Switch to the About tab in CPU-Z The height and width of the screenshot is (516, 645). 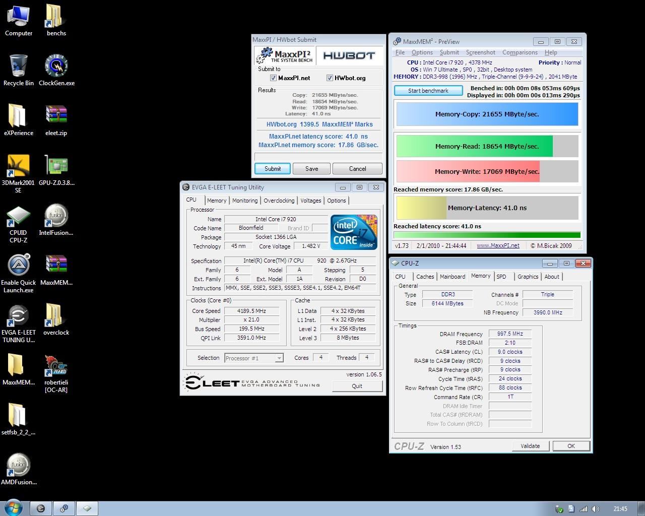click(x=552, y=277)
